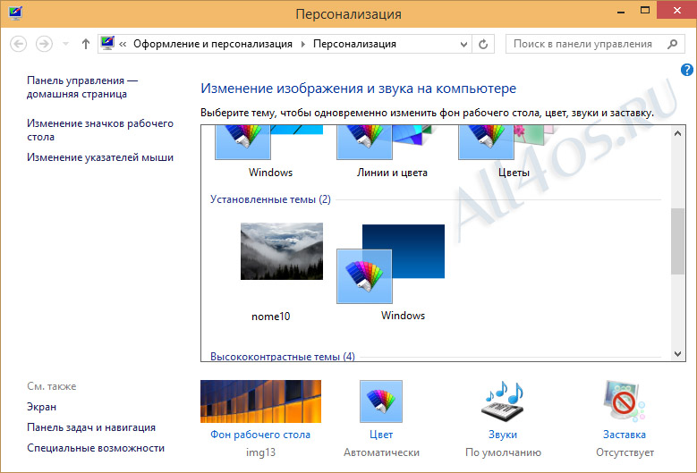The image size is (697, 473).
Task: Open the Screen saver icon
Action: (x=625, y=401)
